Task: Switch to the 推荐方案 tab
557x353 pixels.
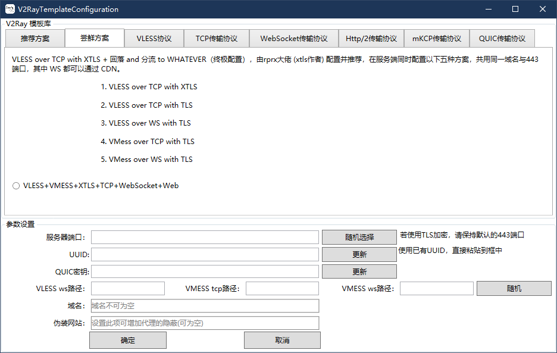Action: [x=35, y=39]
